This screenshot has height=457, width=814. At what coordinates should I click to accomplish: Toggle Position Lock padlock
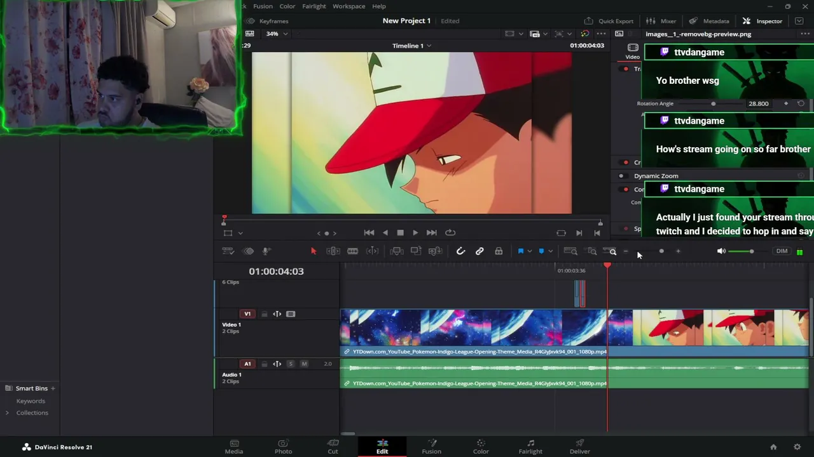[499, 251]
